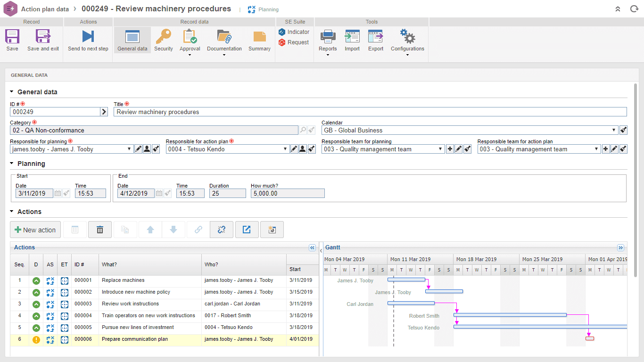Click user icon beside Responsible for planning
Image resolution: width=644 pixels, height=362 pixels.
point(147,149)
